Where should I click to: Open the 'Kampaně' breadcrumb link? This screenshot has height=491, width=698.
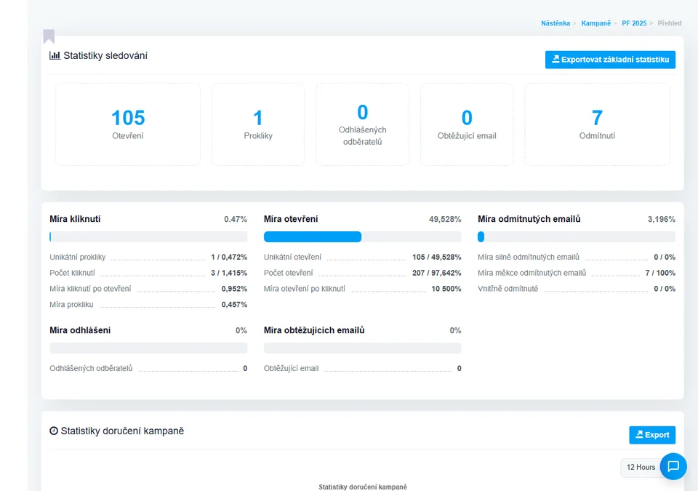pos(596,23)
